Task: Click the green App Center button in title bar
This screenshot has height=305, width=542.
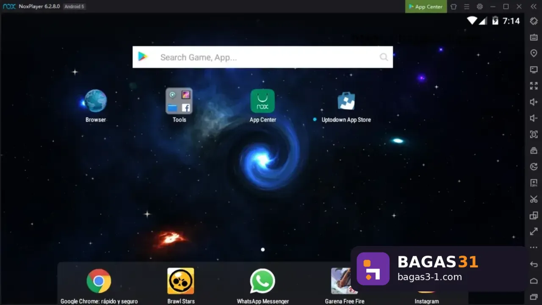Action: [426, 6]
